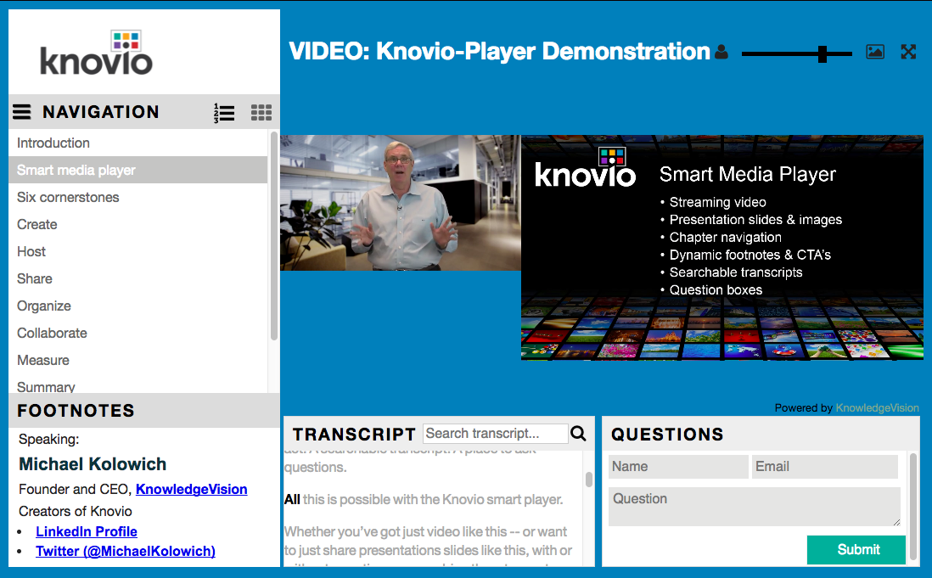The width and height of the screenshot is (932, 578).
Task: Jump to the Six cornerstones chapter
Action: [x=68, y=198]
